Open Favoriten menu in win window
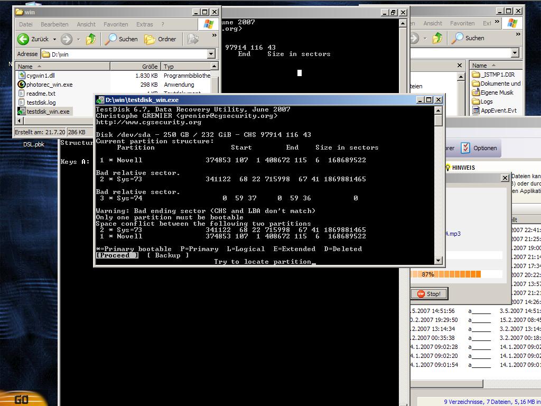Viewport: 541px width, 406px height. (x=116, y=24)
